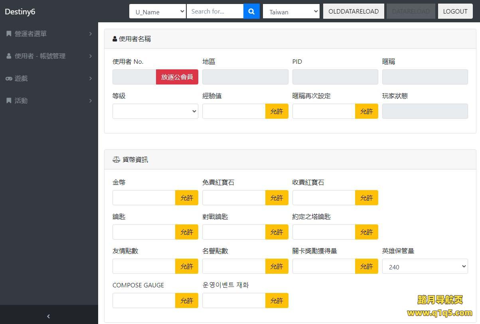
Task: Click the balance scale icon beside 貨幣資訊
Action: click(x=116, y=159)
